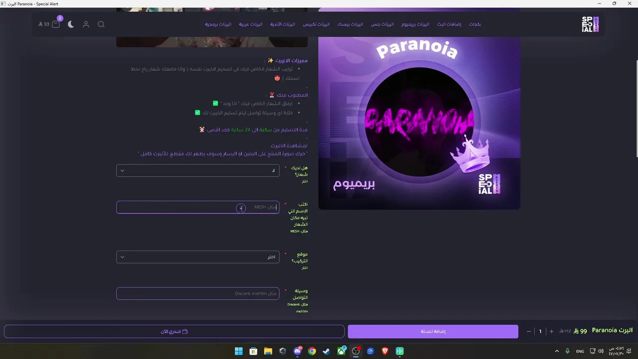Open the blue circular app in taskbar
Viewport: 638px width, 359px height.
click(x=370, y=351)
